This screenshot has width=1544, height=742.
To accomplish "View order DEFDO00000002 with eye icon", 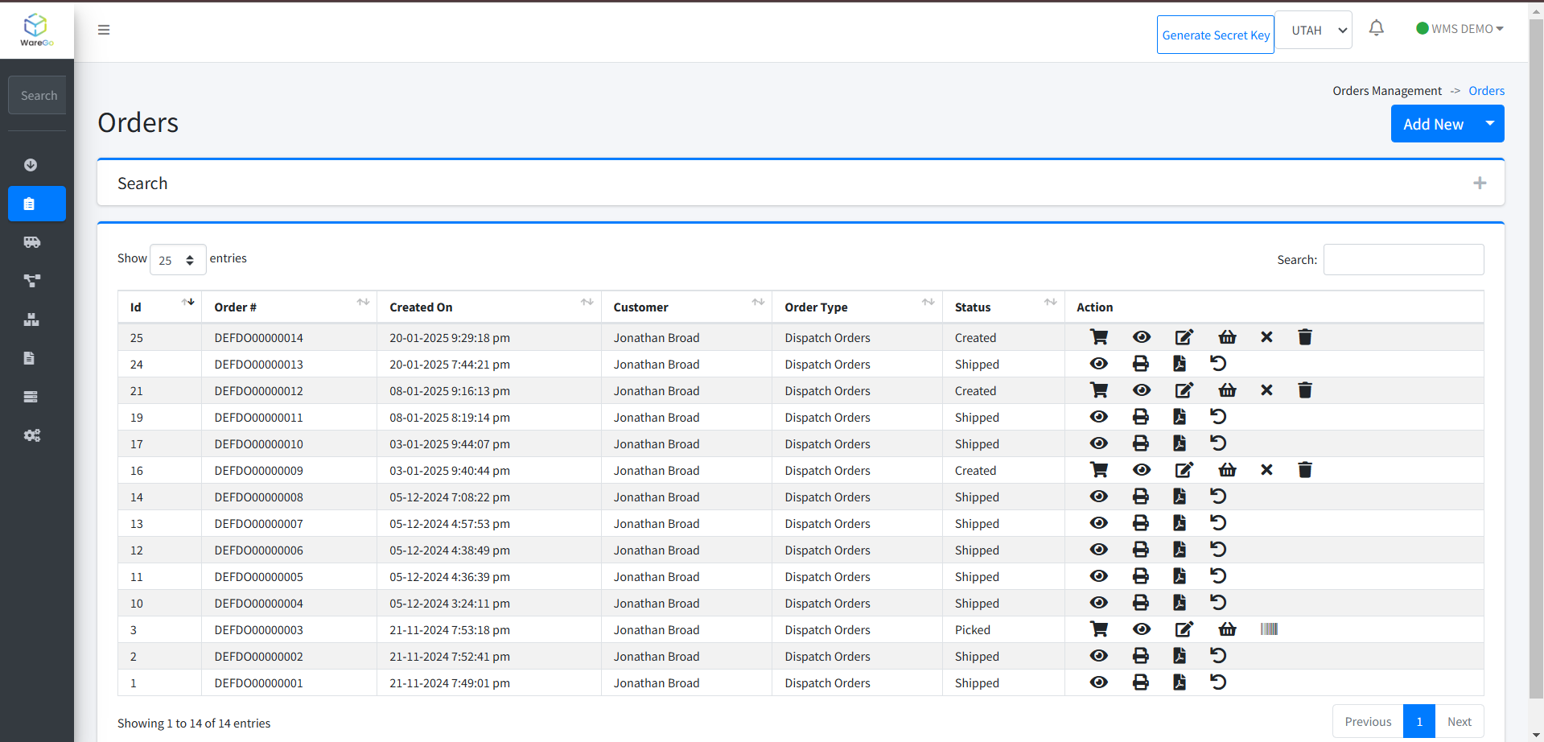I will 1099,656.
